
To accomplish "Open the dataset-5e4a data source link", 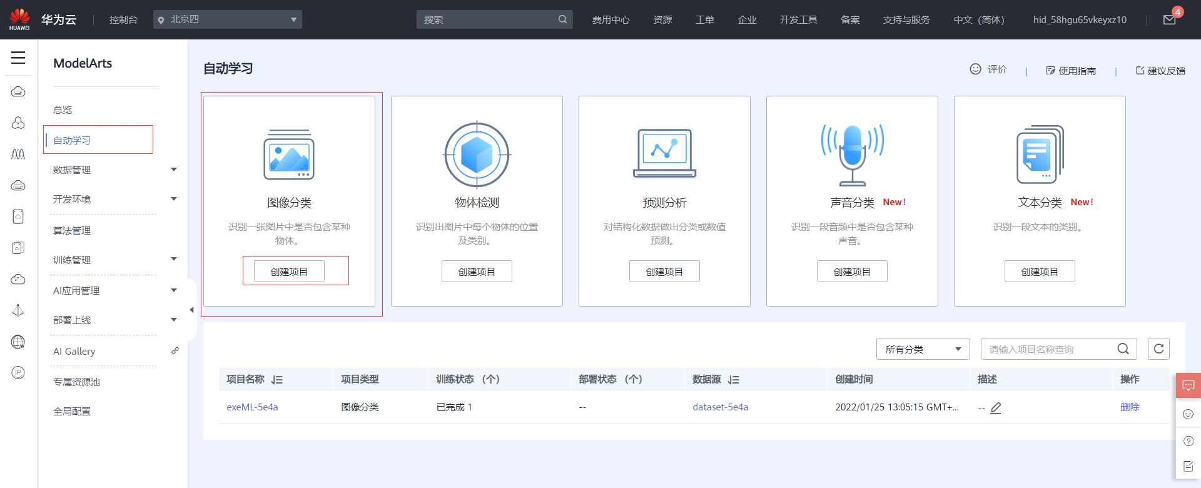I will [x=720, y=407].
